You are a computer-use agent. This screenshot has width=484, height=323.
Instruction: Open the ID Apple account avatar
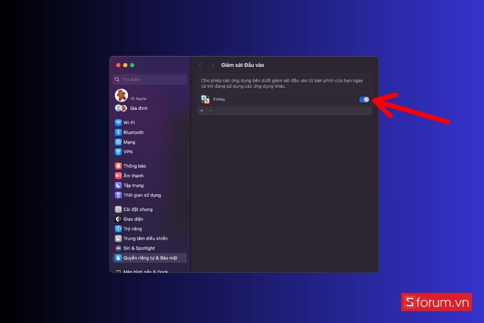121,95
